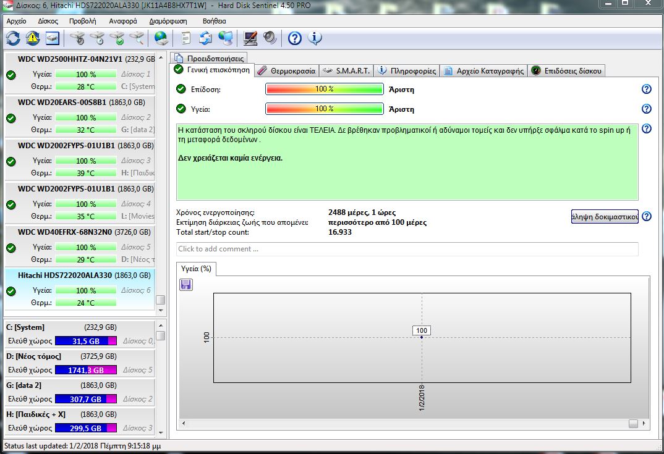
Task: Select disk WDC WD2500HHTZ-04N21V1
Action: (80, 73)
